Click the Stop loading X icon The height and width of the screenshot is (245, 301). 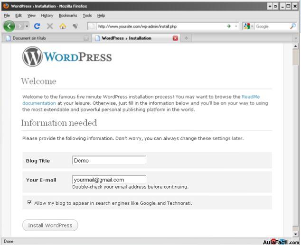tap(50, 26)
